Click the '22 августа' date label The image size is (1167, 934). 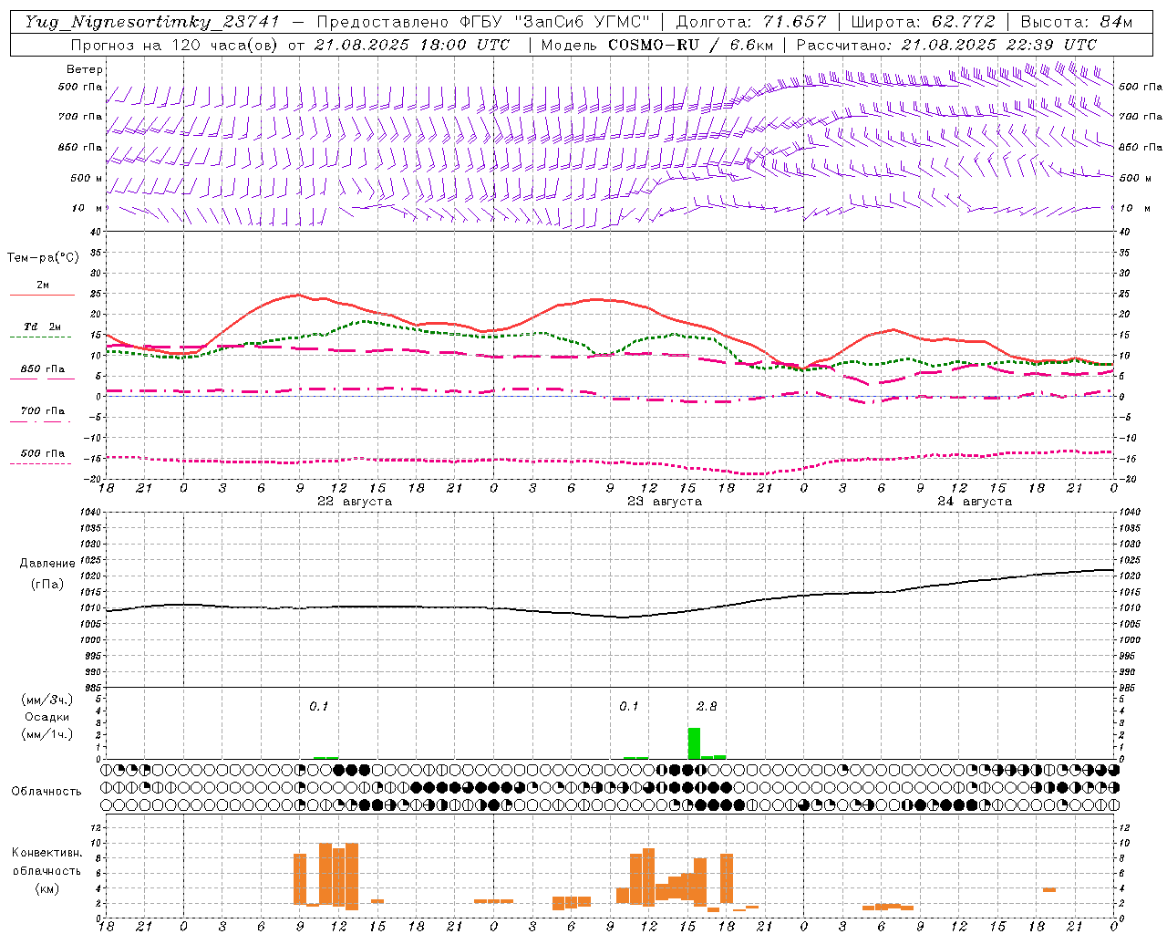click(355, 502)
